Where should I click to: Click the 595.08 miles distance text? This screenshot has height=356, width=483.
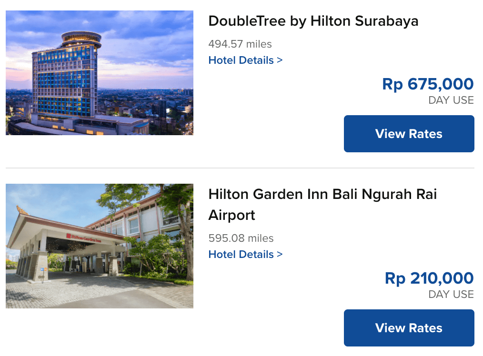coord(241,238)
